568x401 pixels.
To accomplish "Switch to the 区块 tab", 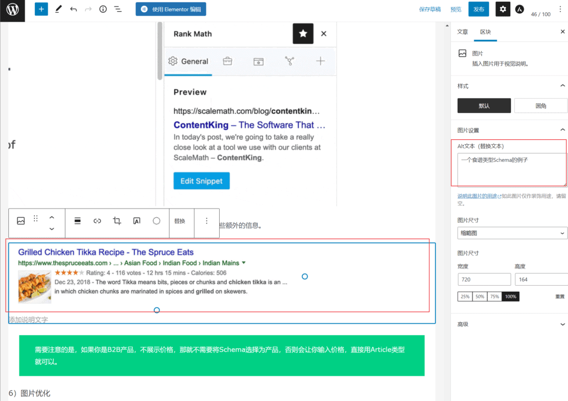I will coord(485,32).
